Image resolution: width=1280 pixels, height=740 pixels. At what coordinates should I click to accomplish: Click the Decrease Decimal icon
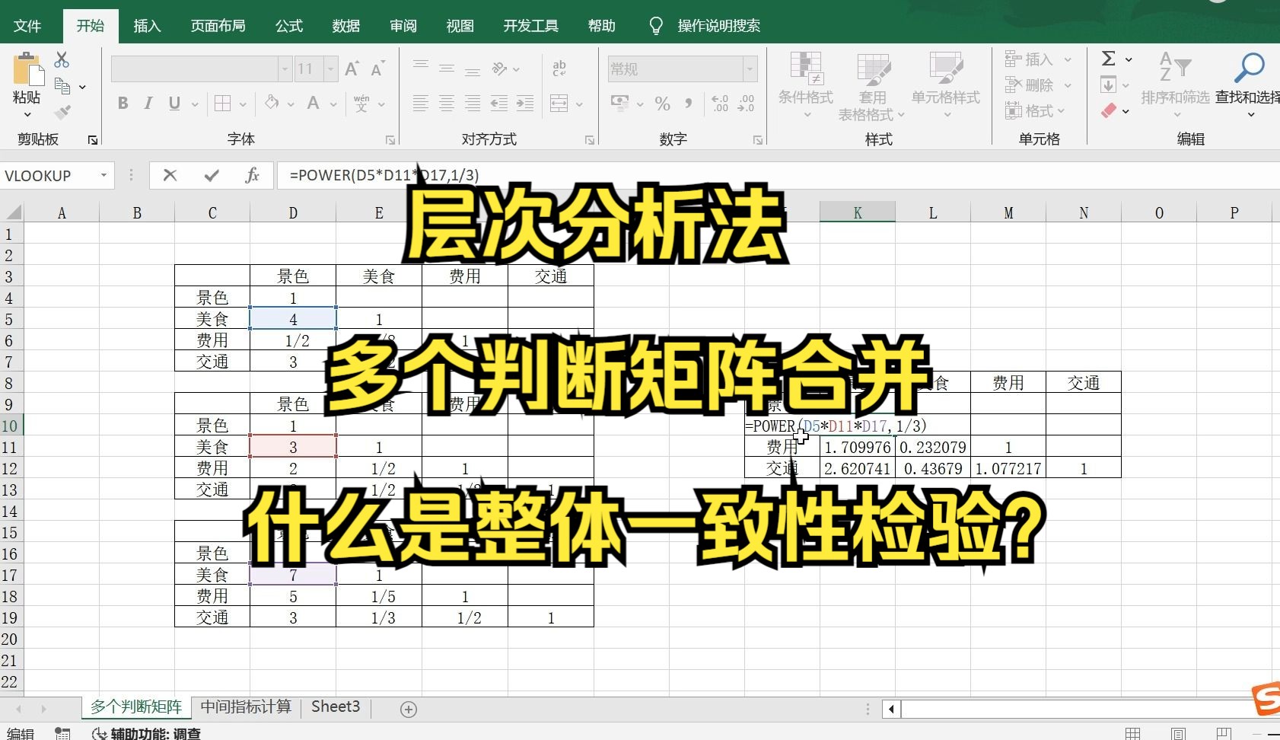[x=747, y=104]
